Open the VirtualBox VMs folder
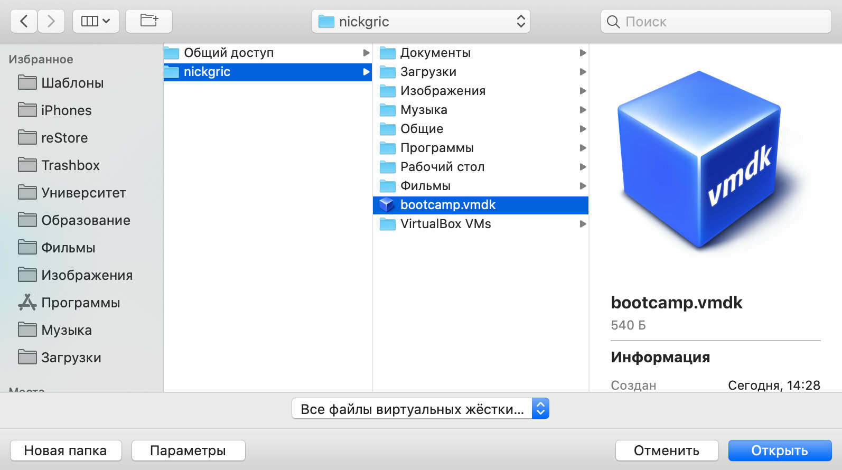This screenshot has width=842, height=470. coord(481,224)
